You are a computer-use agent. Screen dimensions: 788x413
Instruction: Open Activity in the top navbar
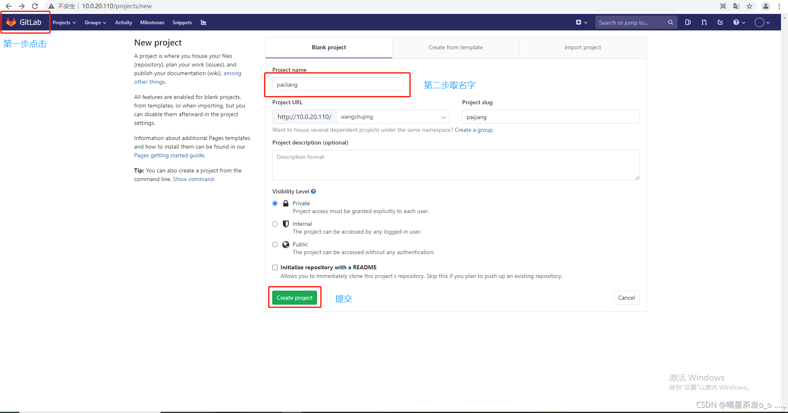pos(124,23)
